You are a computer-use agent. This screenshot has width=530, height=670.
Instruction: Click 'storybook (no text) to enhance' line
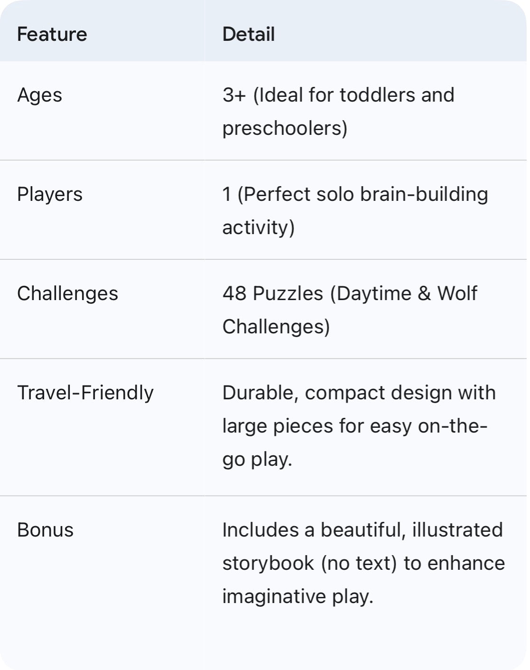pos(363,563)
